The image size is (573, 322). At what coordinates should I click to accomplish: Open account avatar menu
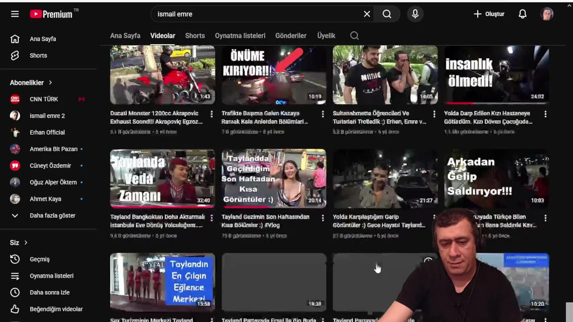click(x=547, y=14)
